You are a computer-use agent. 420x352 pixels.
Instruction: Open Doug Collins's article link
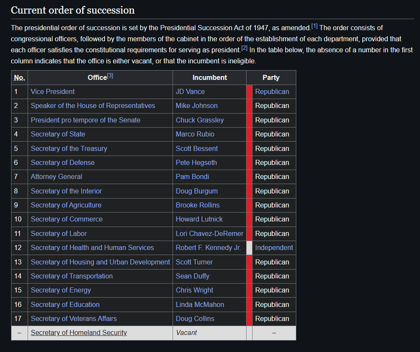(x=195, y=318)
